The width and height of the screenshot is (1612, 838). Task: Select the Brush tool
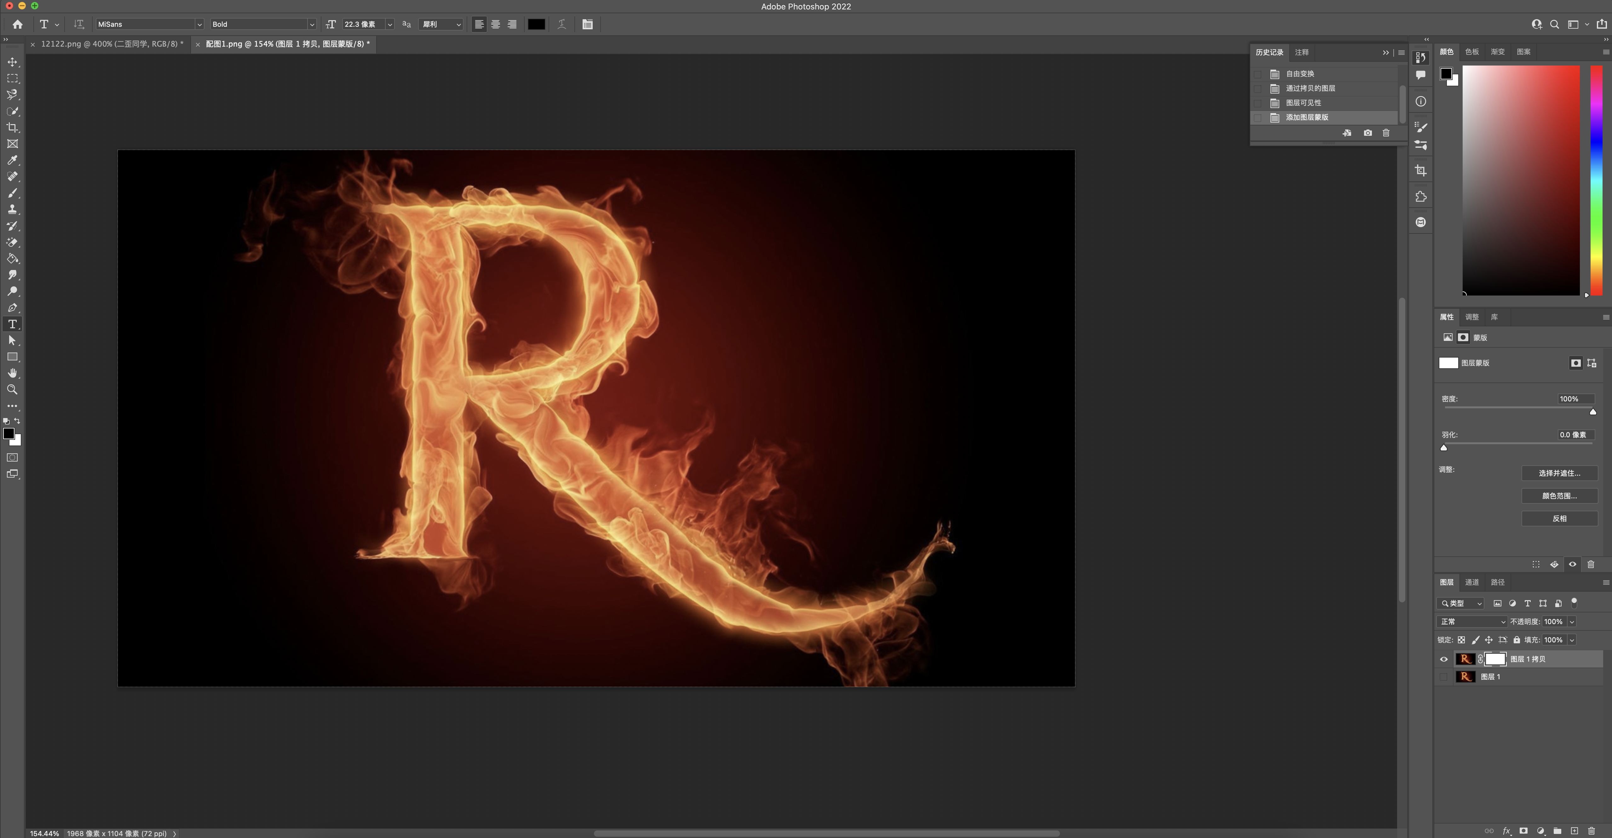(13, 193)
